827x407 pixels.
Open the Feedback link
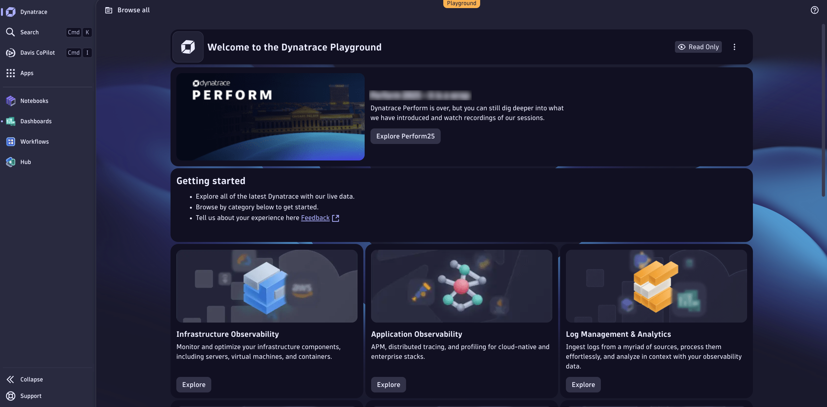pyautogui.click(x=315, y=218)
